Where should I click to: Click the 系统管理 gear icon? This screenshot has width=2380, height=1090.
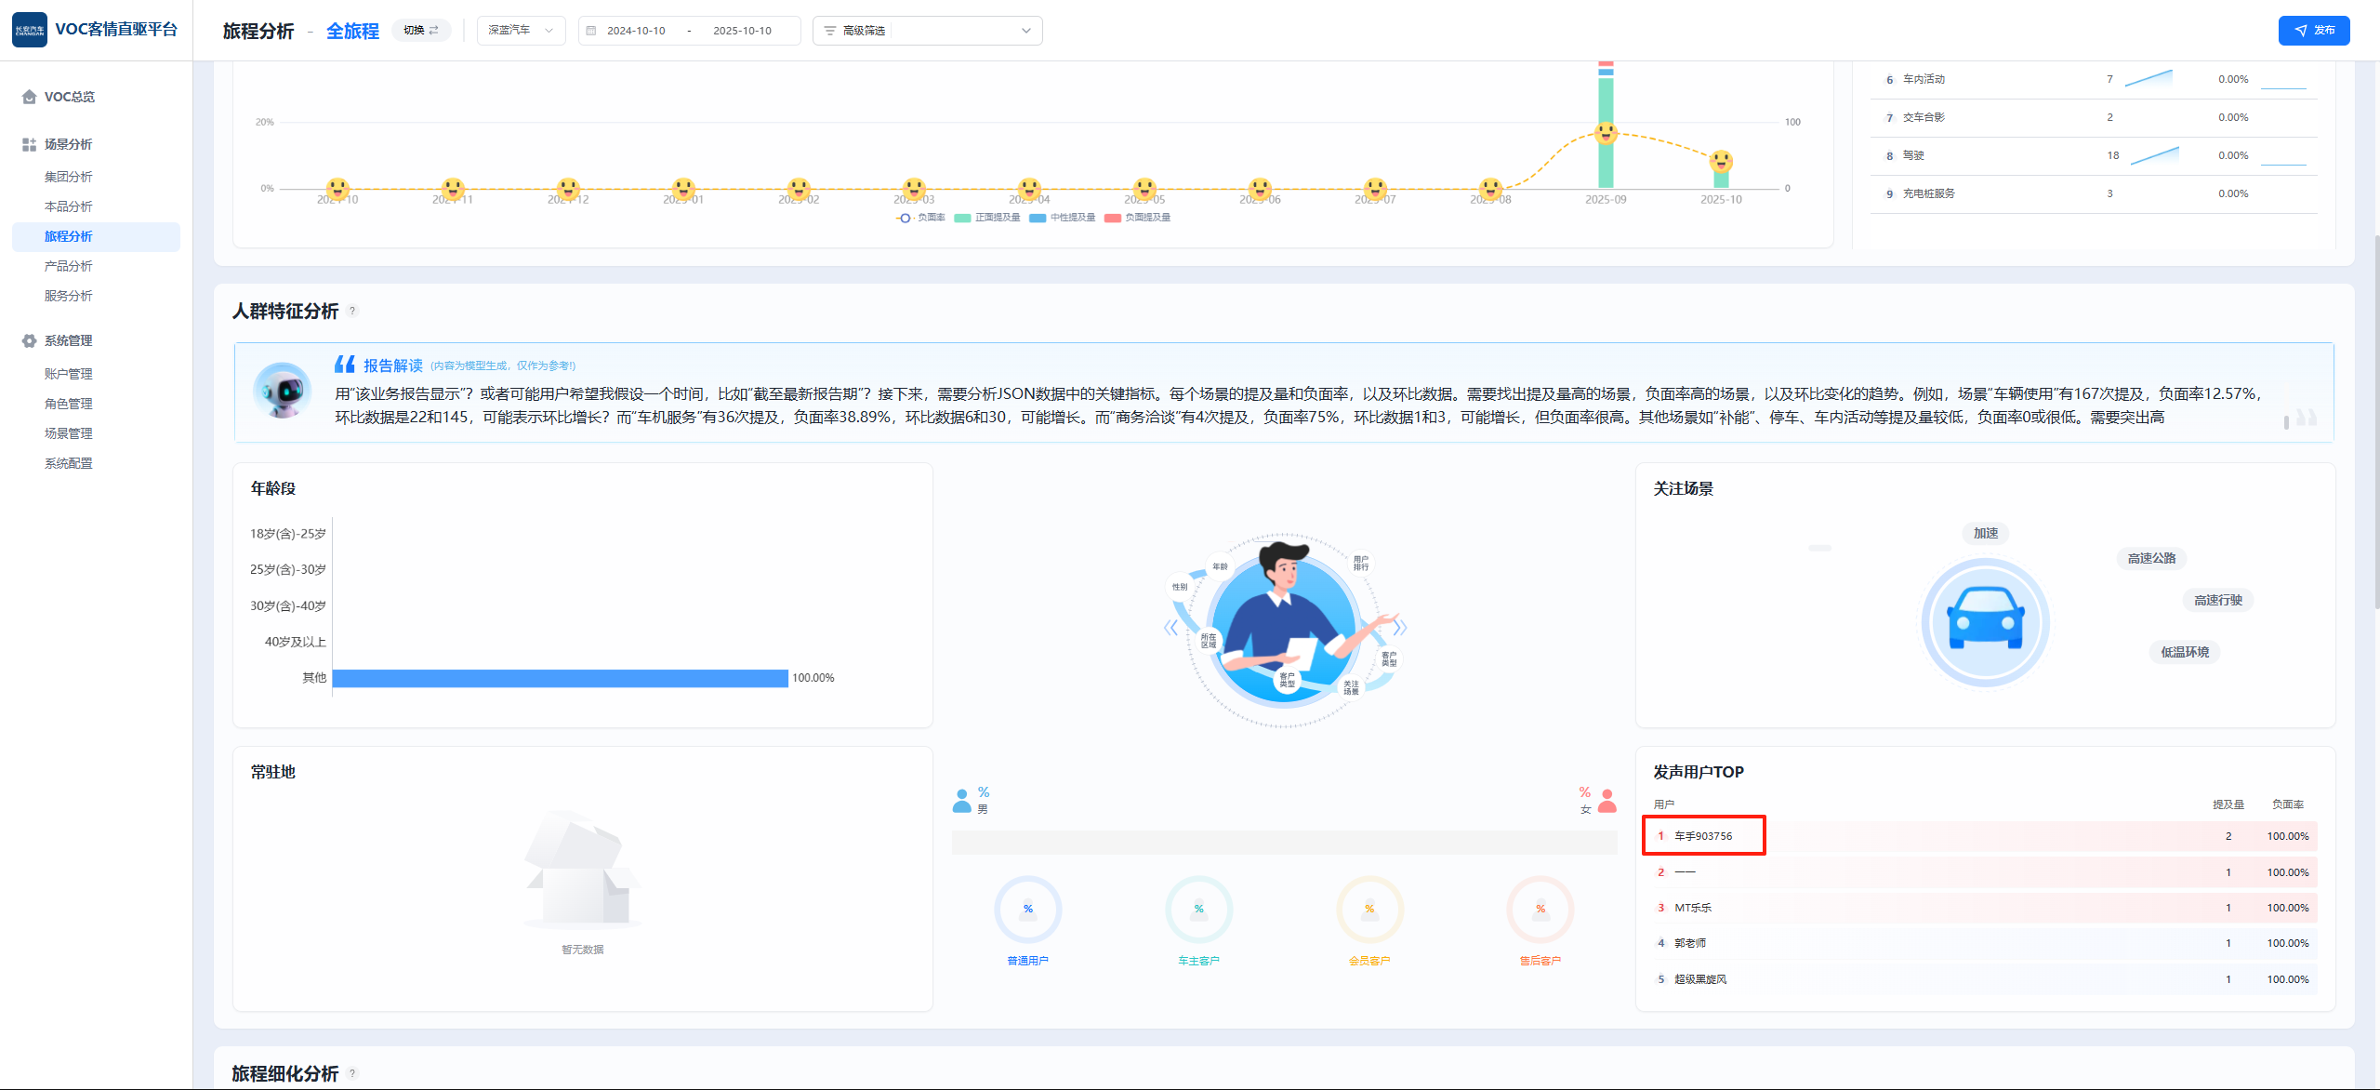click(x=29, y=340)
